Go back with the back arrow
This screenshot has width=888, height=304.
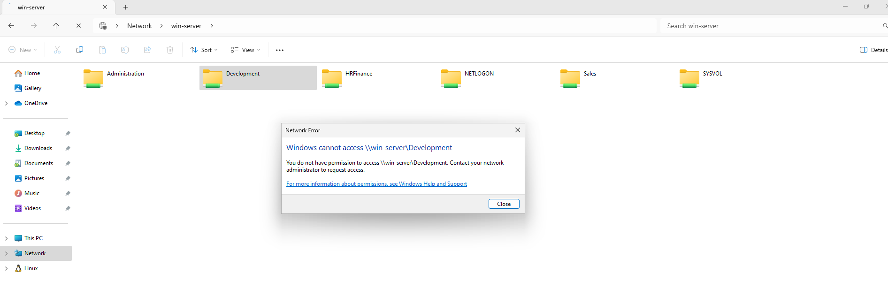[11, 26]
